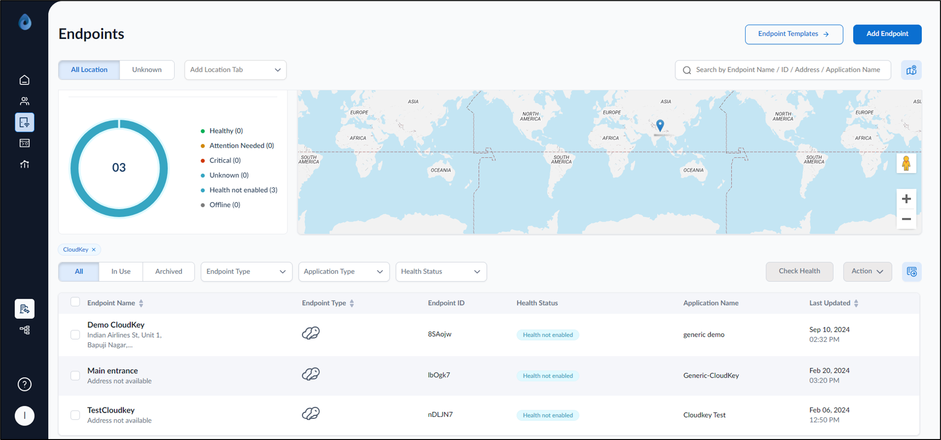941x440 pixels.
Task: Check the Main entrance row checkbox
Action: point(75,376)
